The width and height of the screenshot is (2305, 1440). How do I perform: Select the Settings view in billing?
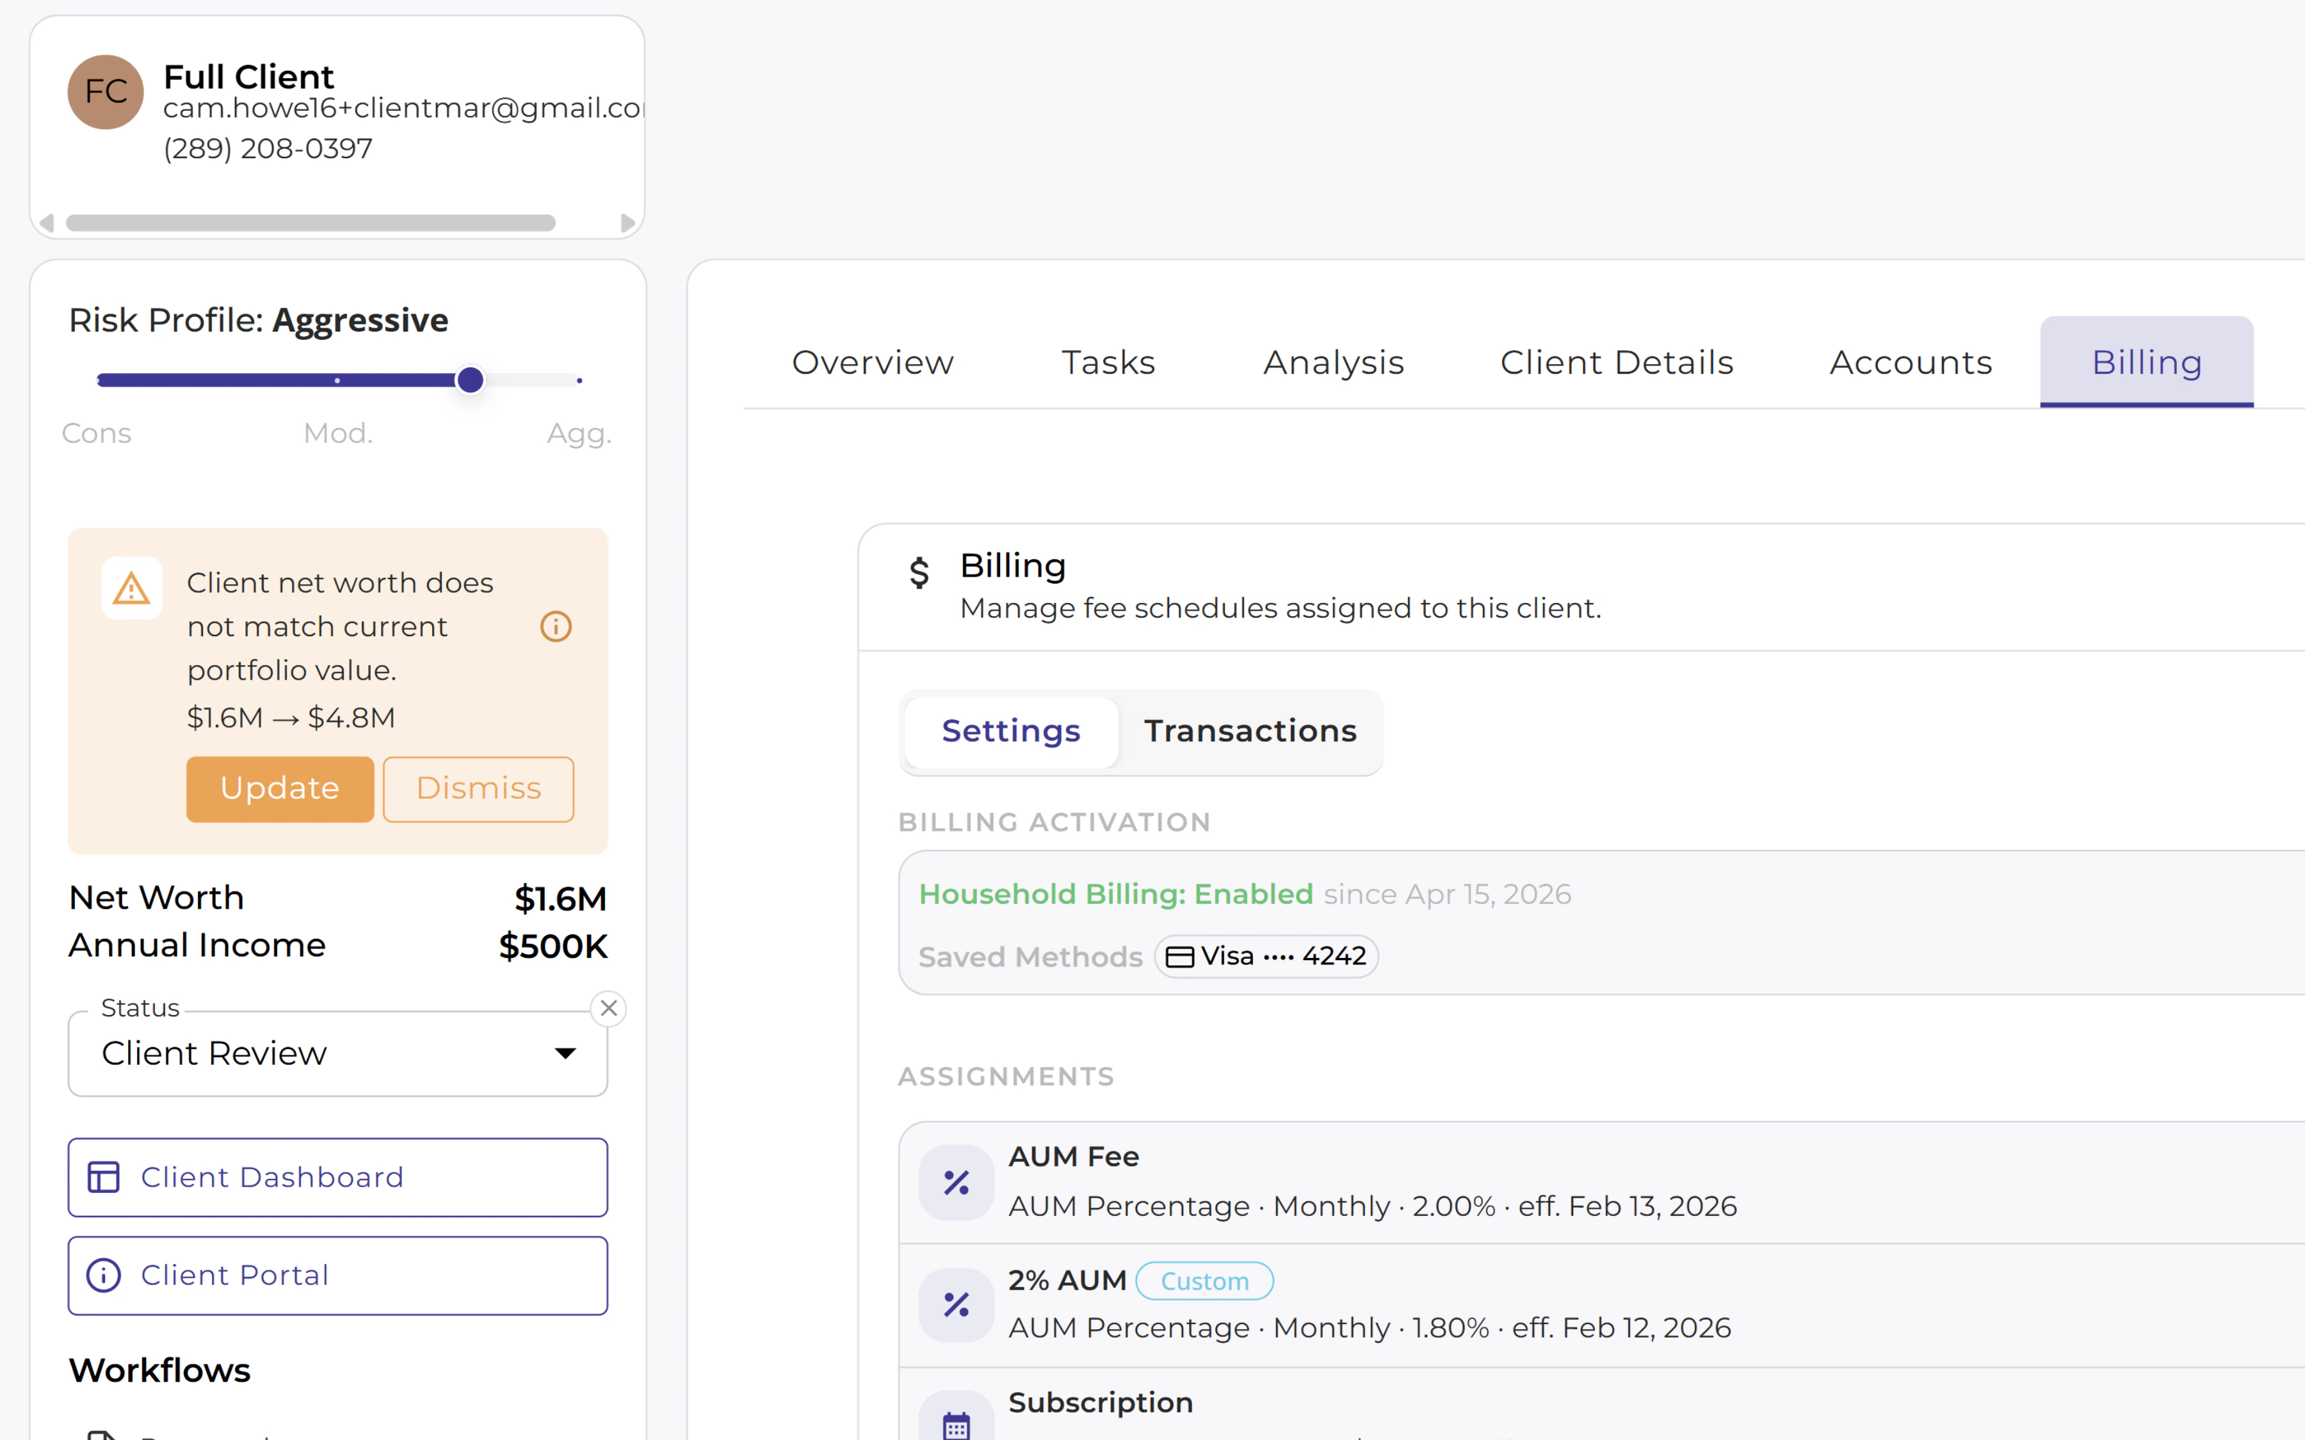tap(1010, 730)
